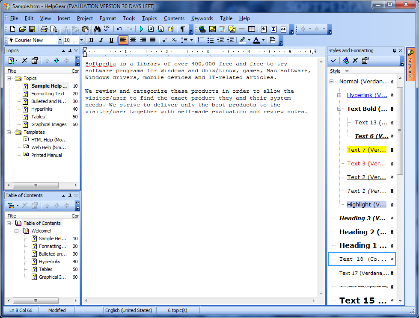Viewport: 419px width, 318px height.
Task: Select the Tables entry in Table of Contents
Action: pyautogui.click(x=46, y=269)
